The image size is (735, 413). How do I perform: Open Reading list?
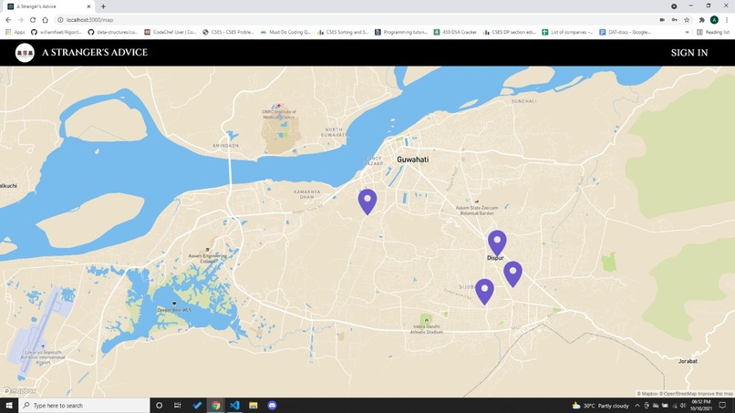pyautogui.click(x=713, y=32)
